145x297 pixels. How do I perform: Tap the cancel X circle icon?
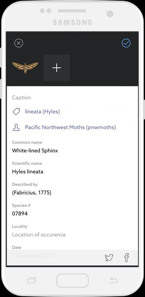pyautogui.click(x=19, y=43)
